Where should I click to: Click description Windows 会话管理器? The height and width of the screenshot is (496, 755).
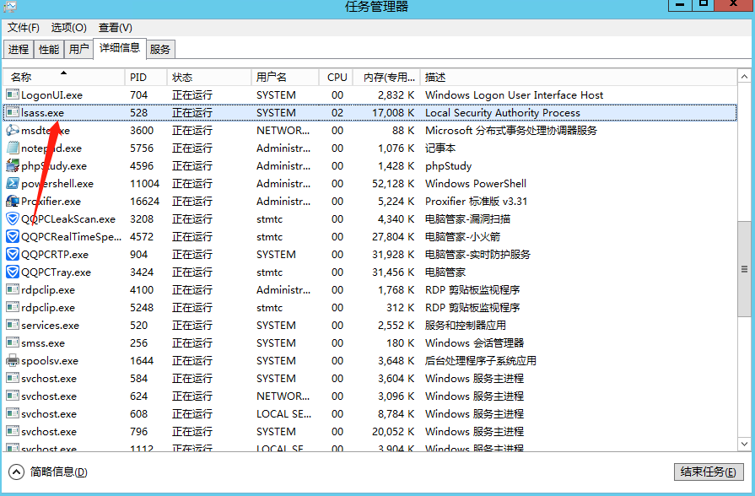pyautogui.click(x=474, y=342)
